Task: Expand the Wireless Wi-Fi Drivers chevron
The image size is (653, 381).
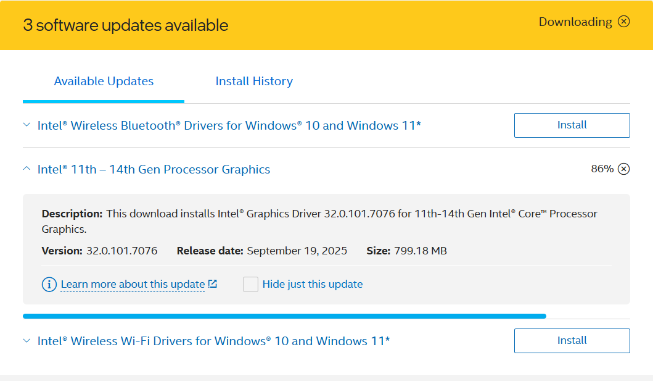Action: 27,341
